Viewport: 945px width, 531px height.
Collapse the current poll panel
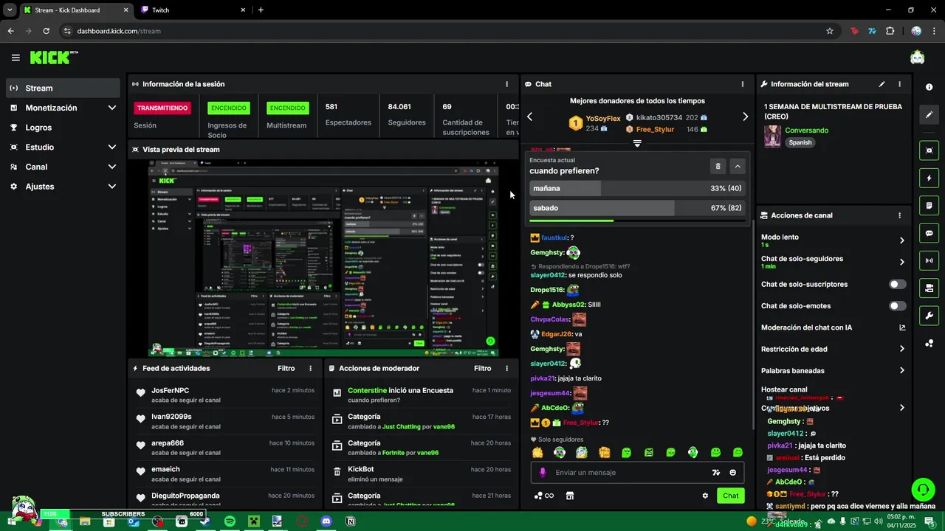(738, 167)
